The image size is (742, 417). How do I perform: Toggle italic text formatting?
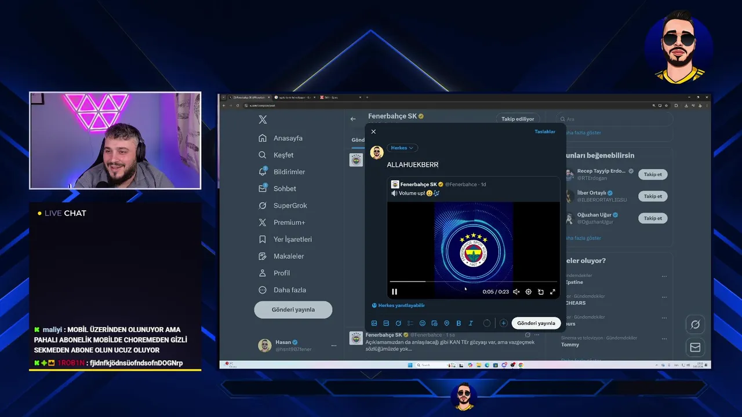471,323
